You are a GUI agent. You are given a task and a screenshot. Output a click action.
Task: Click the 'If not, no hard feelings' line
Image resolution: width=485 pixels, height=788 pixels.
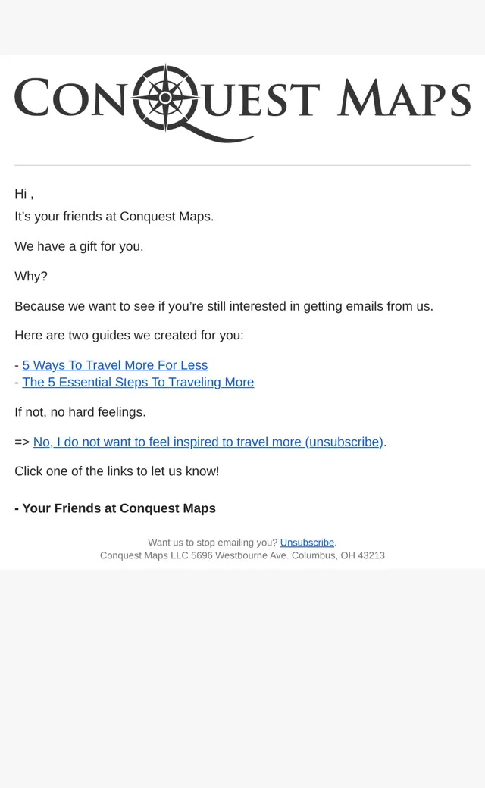80,413
